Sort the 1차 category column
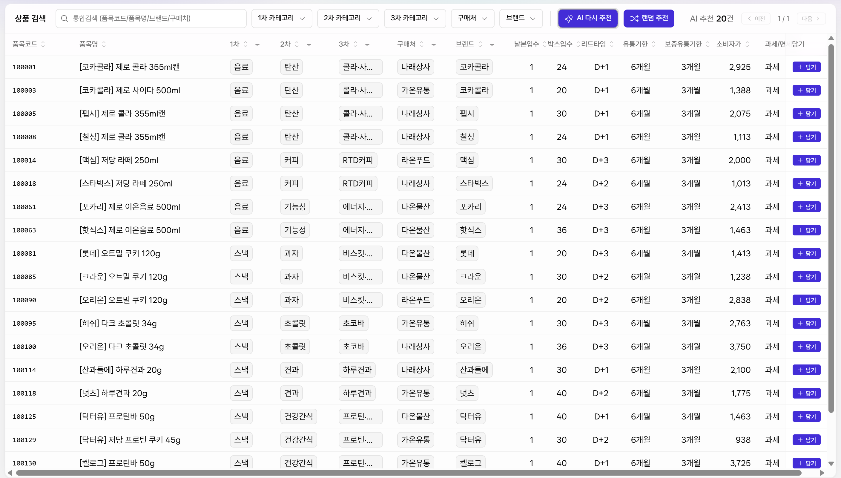Image resolution: width=841 pixels, height=478 pixels. (245, 44)
